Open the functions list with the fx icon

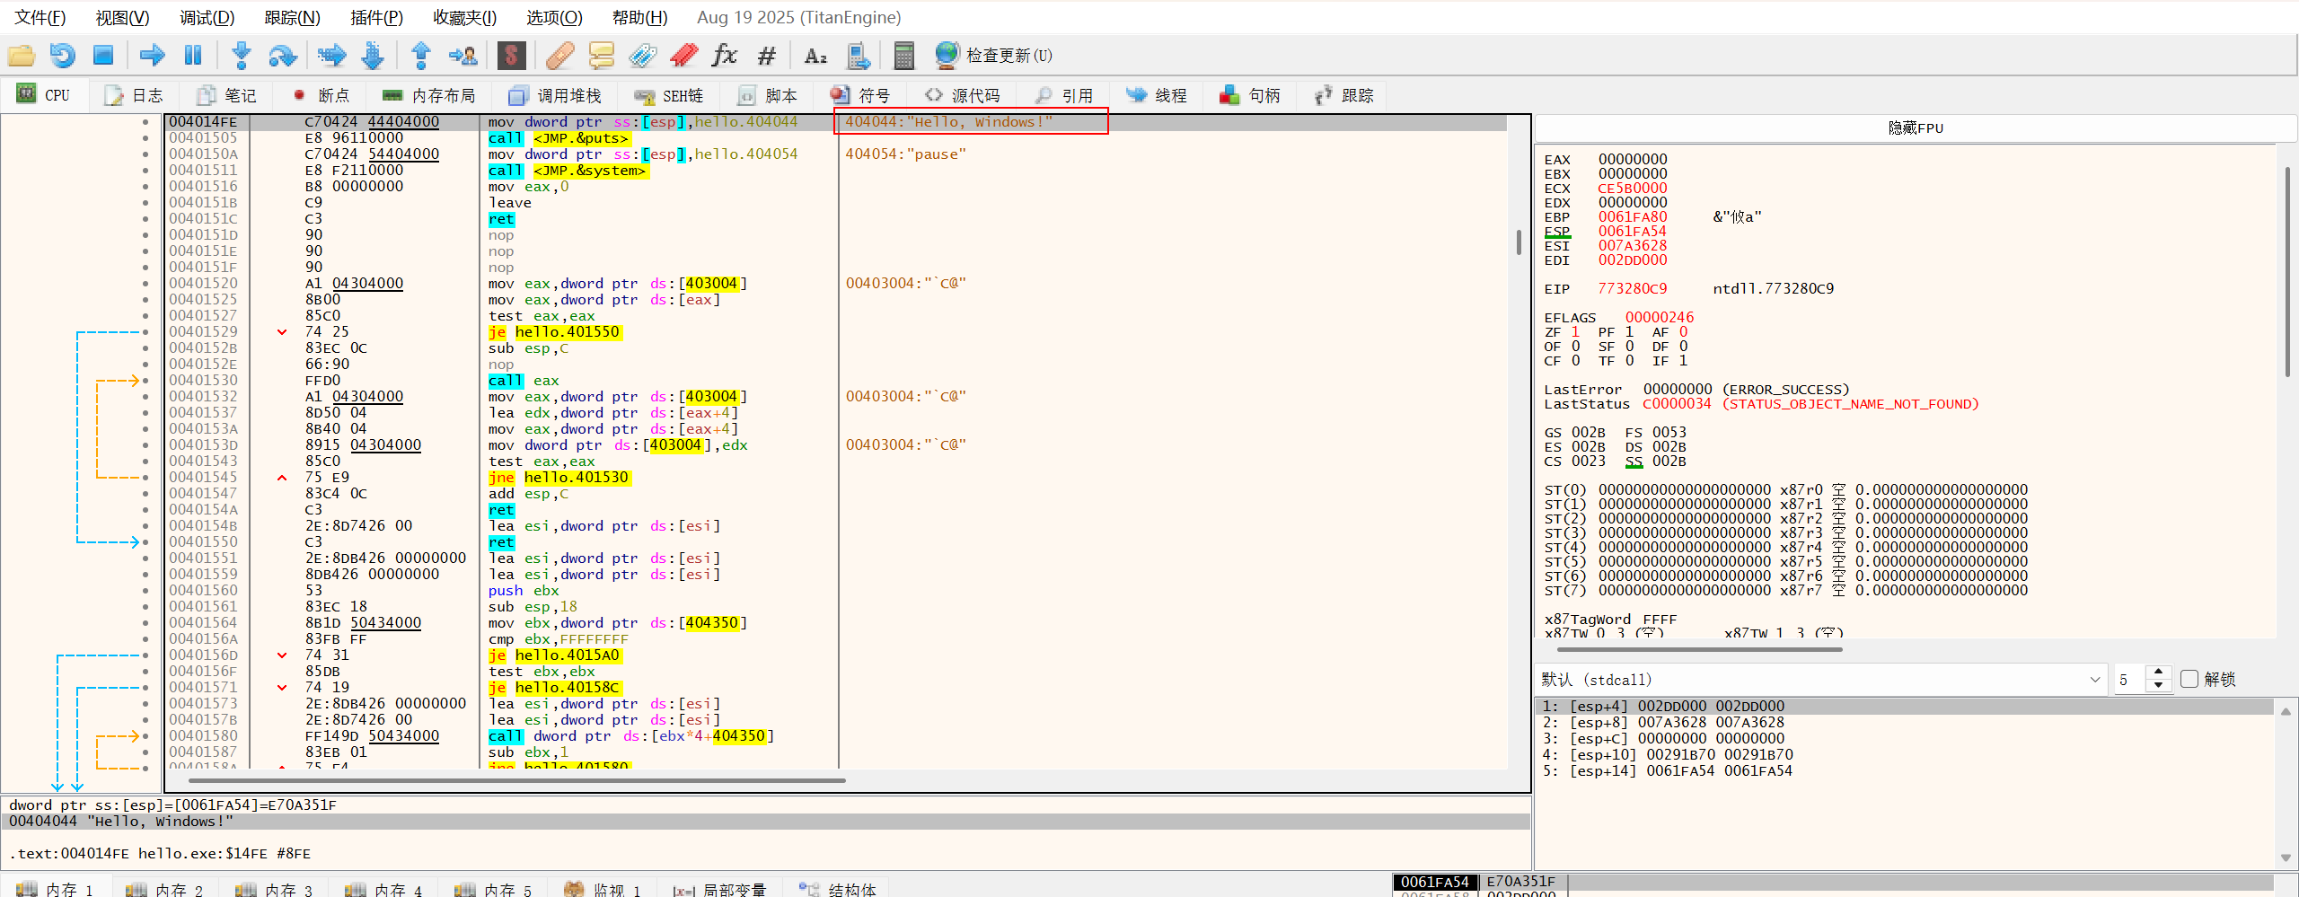724,56
